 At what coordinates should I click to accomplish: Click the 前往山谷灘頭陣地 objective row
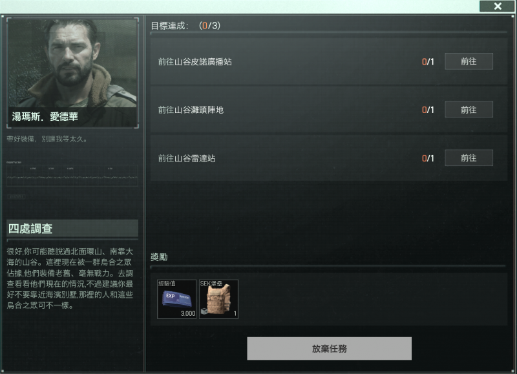point(329,110)
